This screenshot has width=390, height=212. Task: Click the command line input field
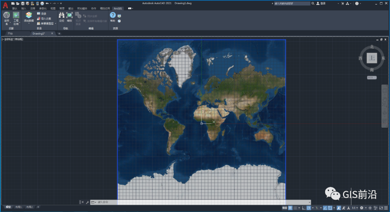click(199, 202)
